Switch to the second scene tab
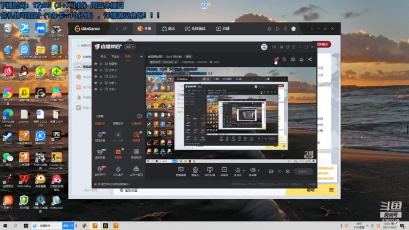 [116, 57]
